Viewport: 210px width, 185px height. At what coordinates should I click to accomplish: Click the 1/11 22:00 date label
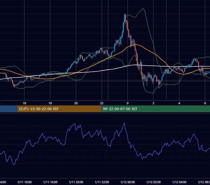pyautogui.click(x=102, y=182)
